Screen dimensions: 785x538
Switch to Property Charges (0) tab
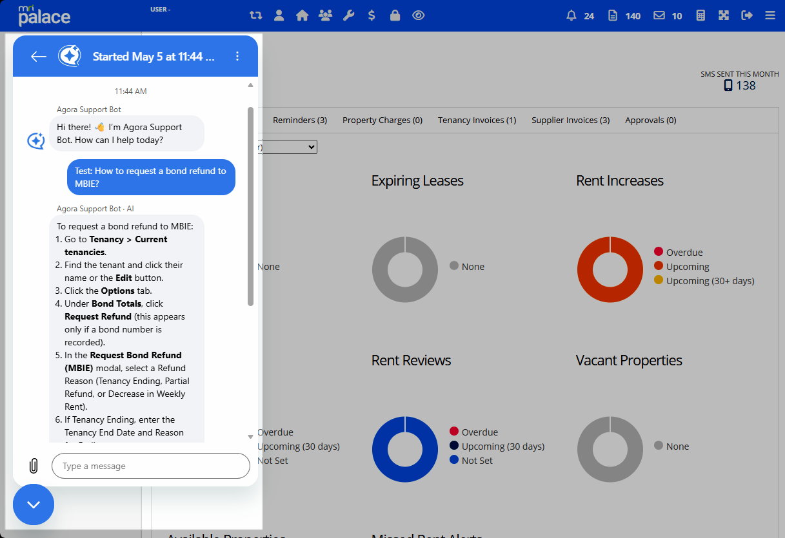(383, 120)
